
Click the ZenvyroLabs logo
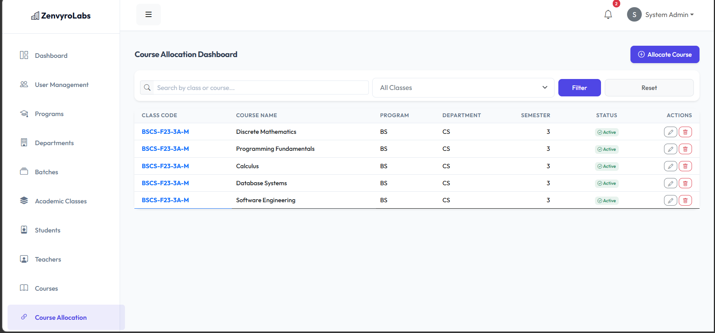[x=61, y=16]
